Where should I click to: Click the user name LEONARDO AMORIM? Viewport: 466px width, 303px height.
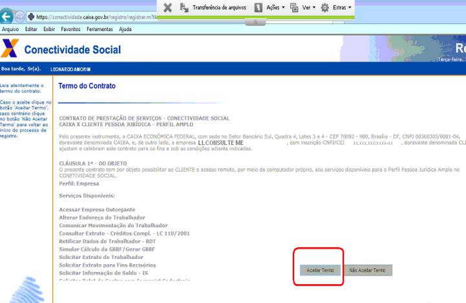click(70, 69)
